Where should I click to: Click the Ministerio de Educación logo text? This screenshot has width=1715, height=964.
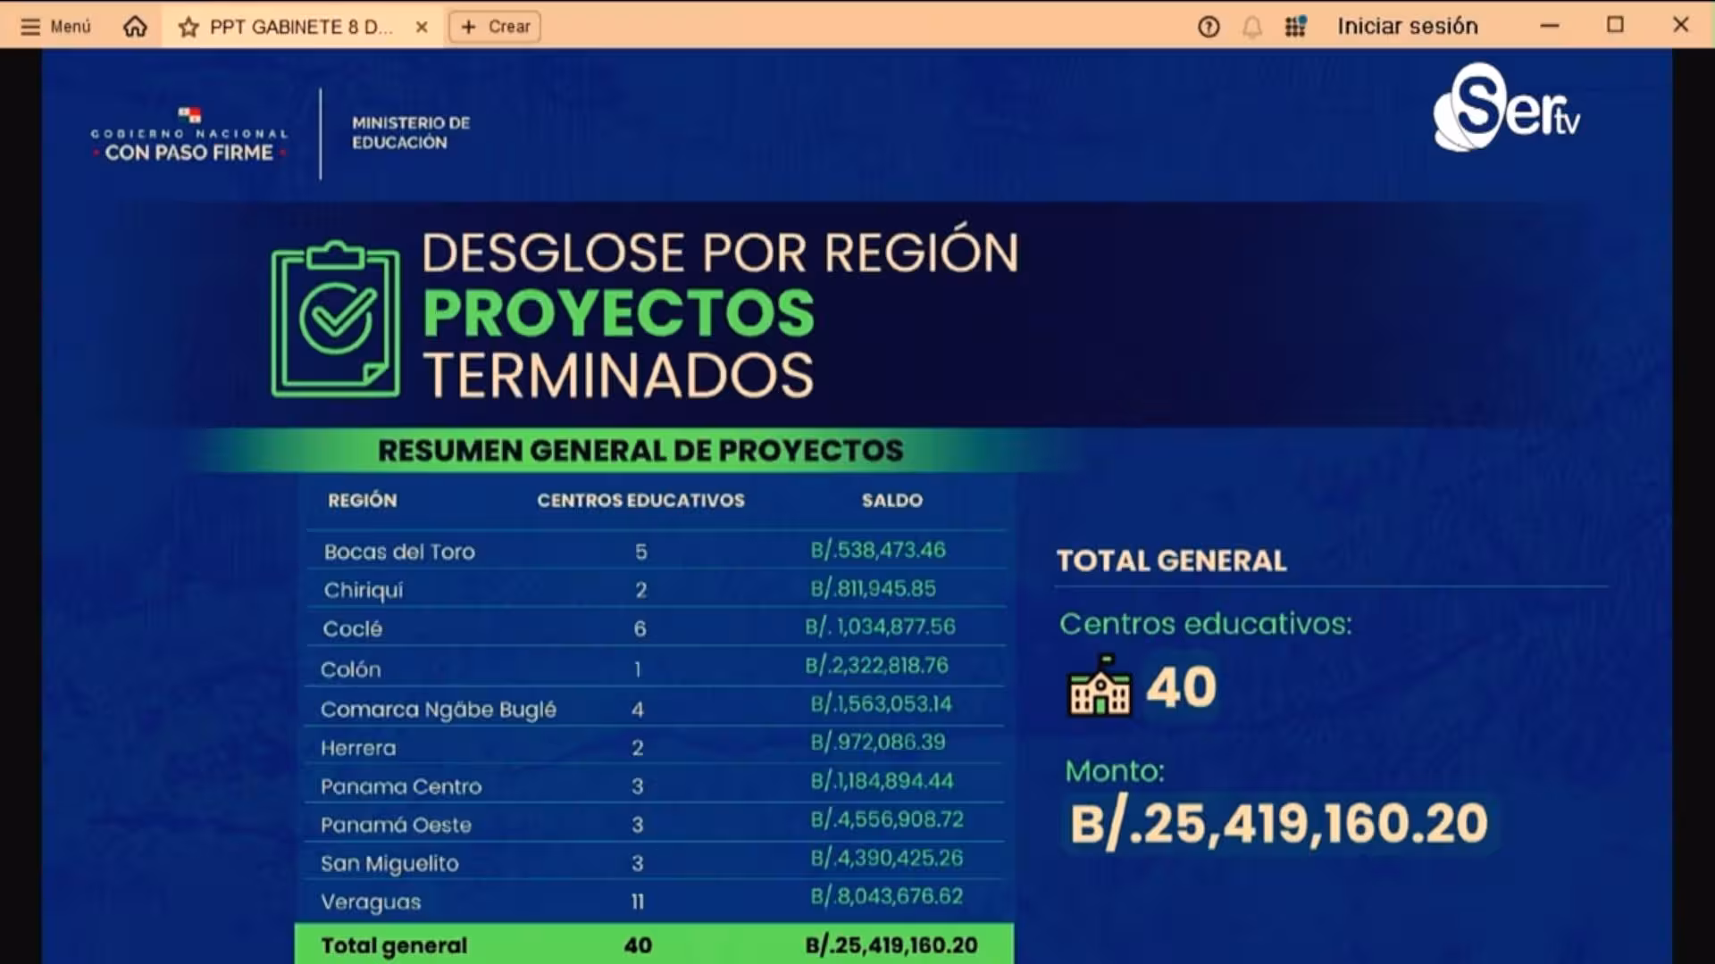pos(410,132)
